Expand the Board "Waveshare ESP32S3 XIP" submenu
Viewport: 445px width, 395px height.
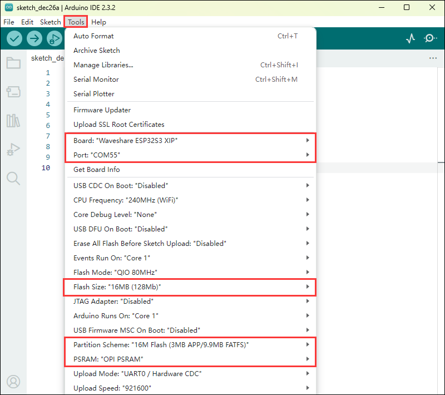pyautogui.click(x=190, y=140)
